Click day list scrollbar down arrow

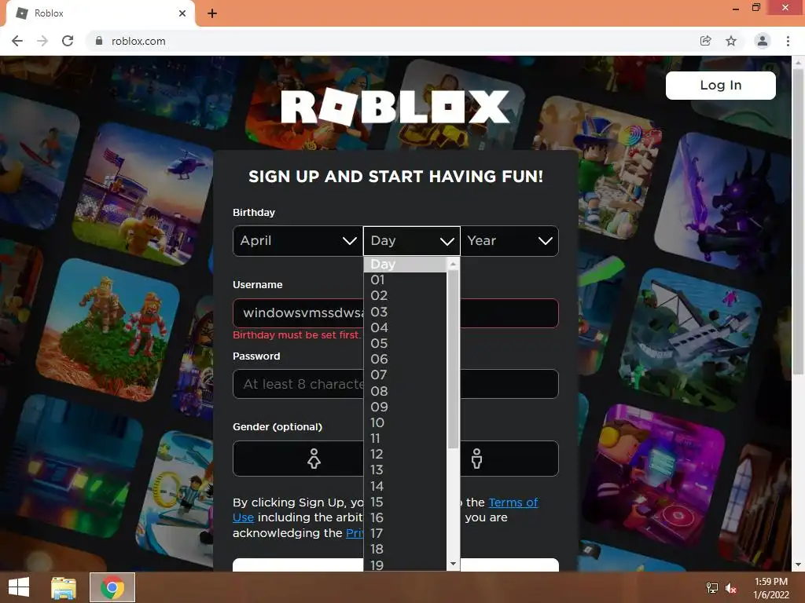(x=453, y=564)
